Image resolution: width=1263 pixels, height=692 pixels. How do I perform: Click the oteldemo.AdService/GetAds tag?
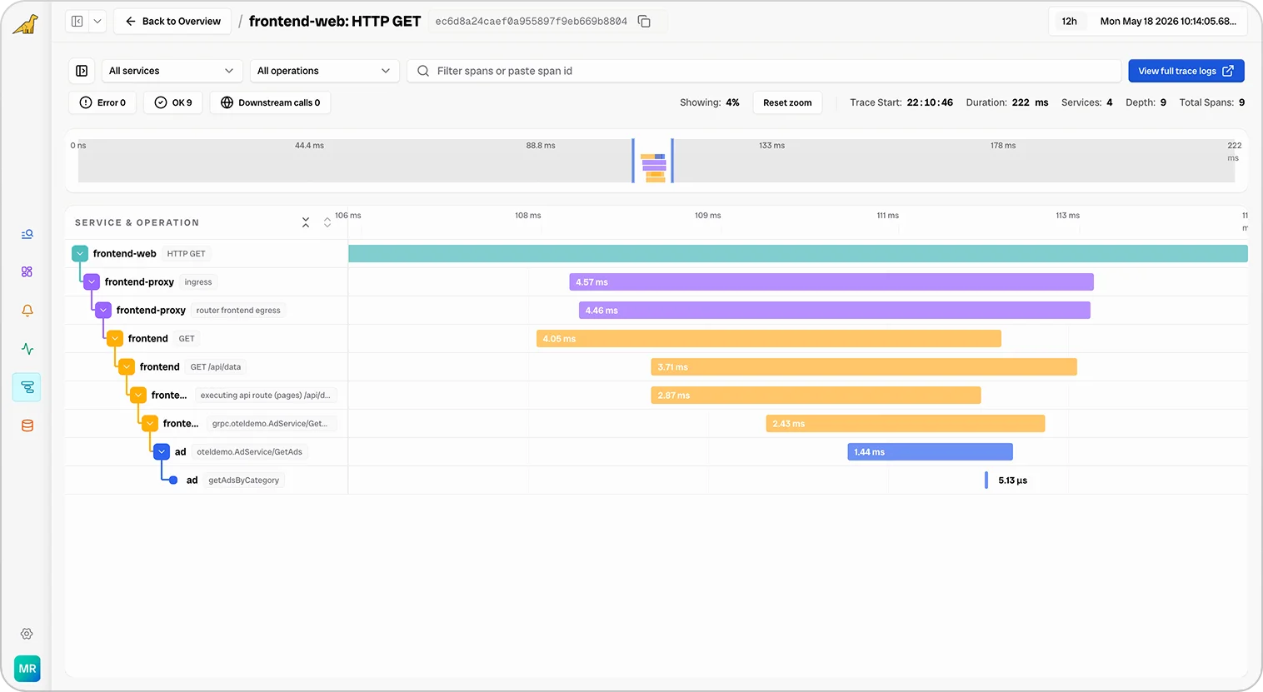250,451
